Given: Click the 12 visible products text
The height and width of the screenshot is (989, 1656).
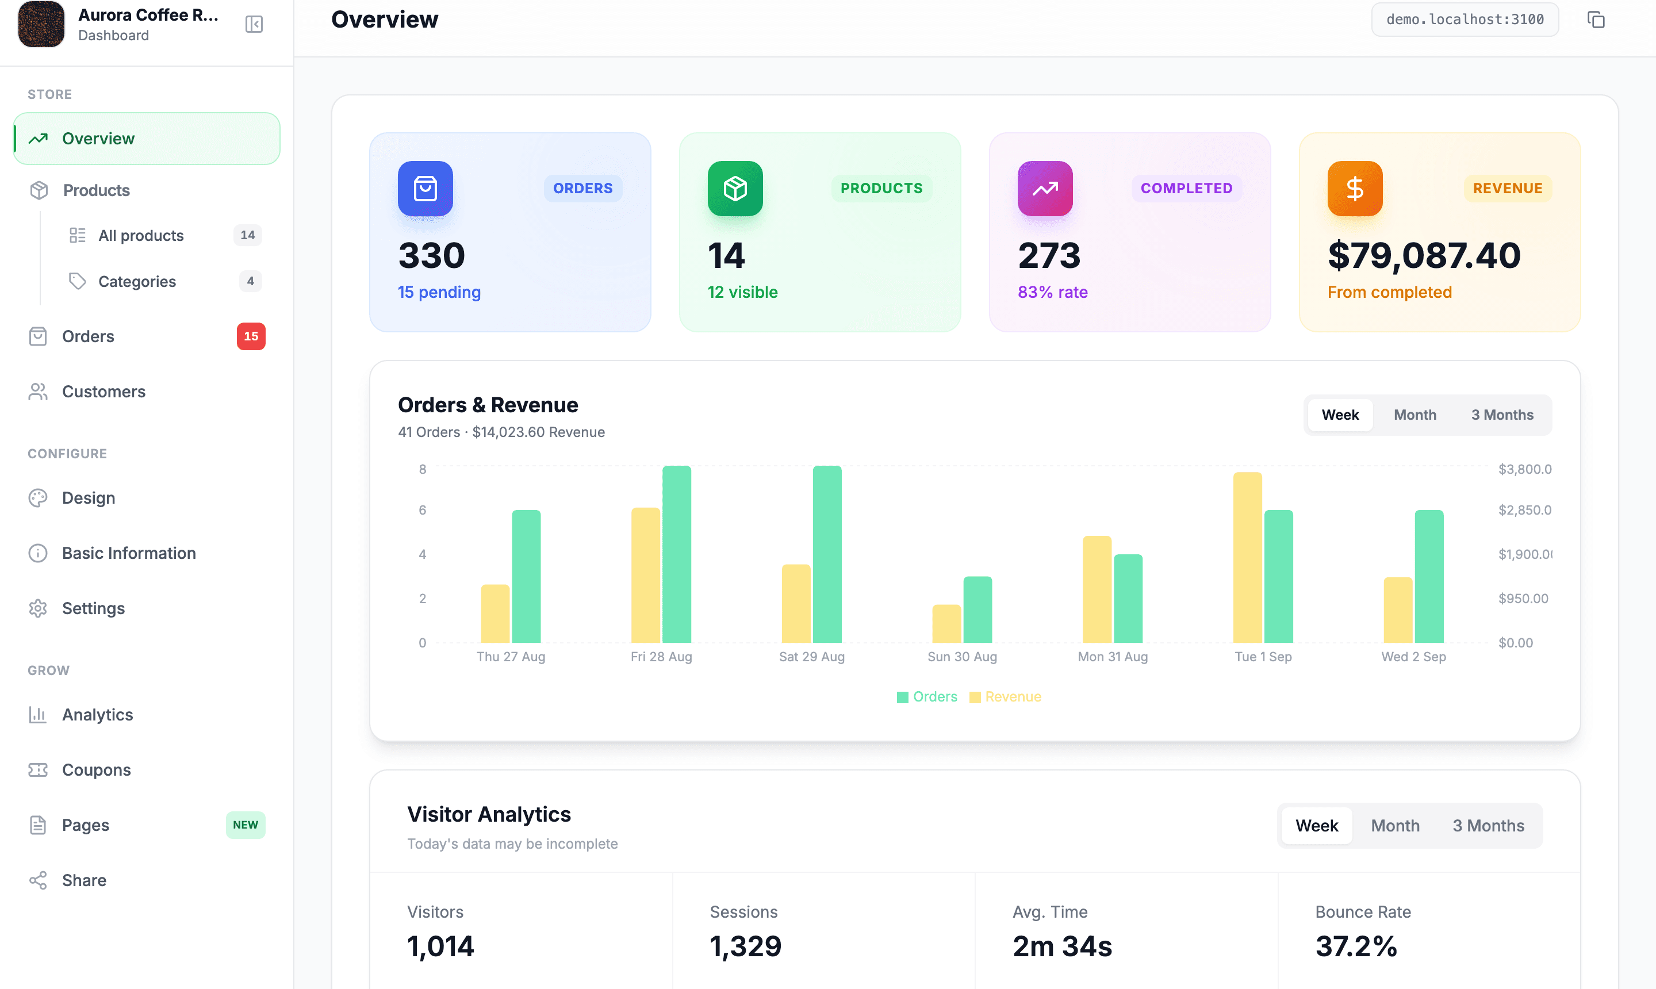Looking at the screenshot, I should 743,293.
